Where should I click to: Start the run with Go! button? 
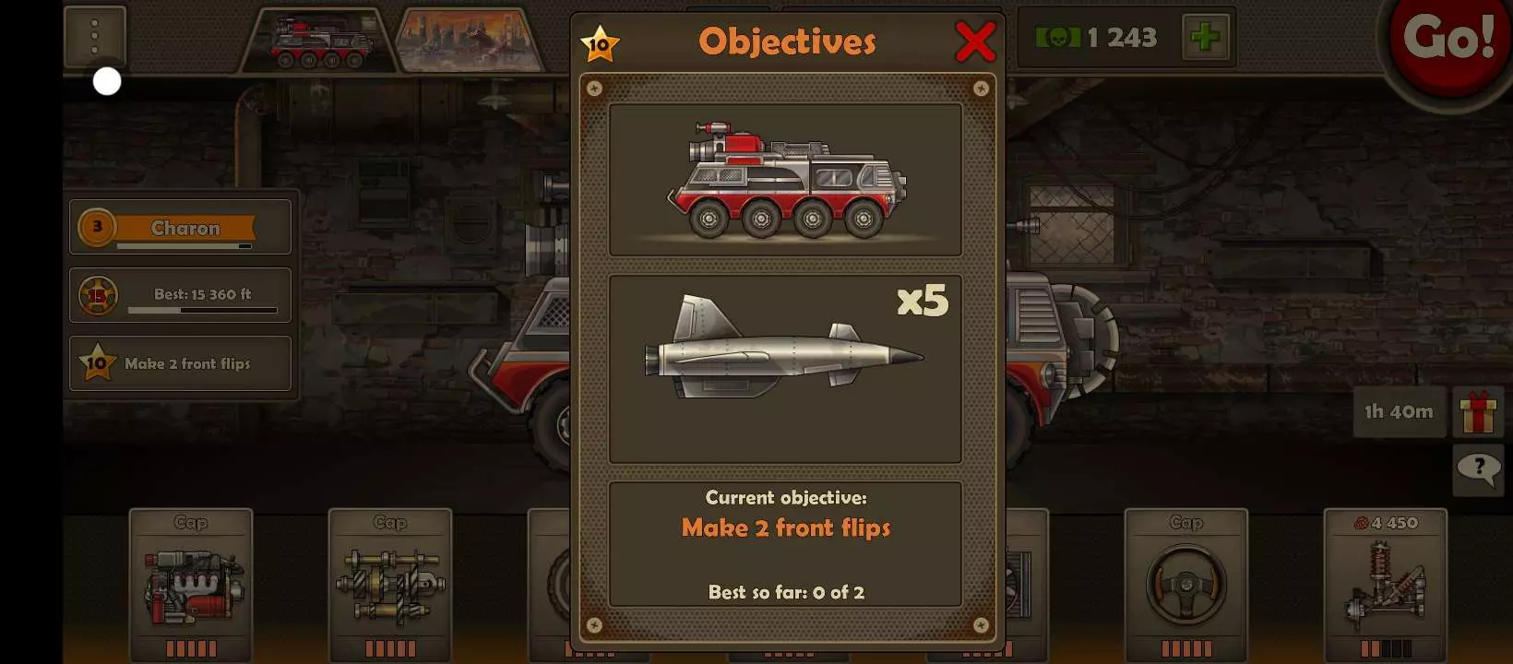pyautogui.click(x=1448, y=39)
